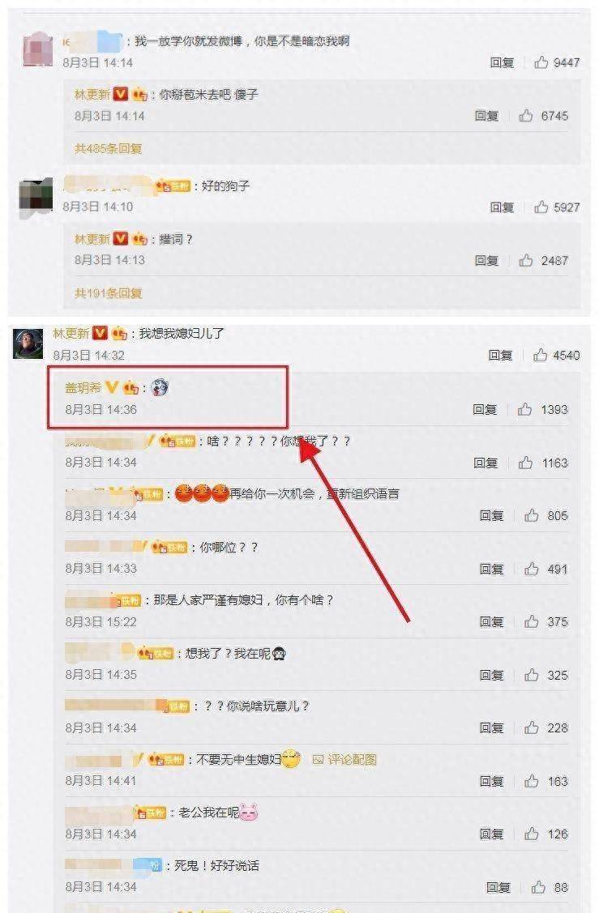The width and height of the screenshot is (599, 913).
Task: Click 回复 on the 老公我在呢 reply
Action: pyautogui.click(x=492, y=834)
